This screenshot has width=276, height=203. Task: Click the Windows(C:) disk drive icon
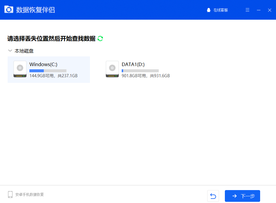tap(20, 69)
